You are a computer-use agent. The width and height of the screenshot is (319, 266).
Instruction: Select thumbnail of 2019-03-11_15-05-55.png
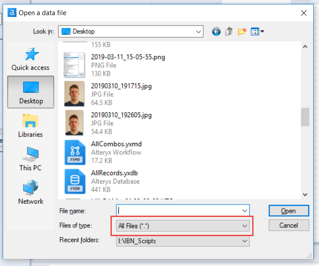(74, 65)
